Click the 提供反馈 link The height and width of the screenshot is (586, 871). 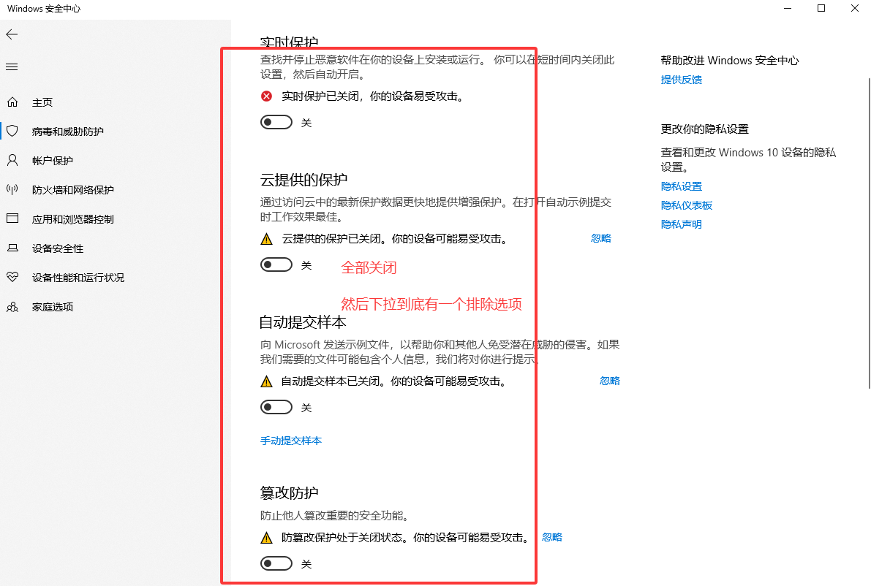[x=682, y=80]
